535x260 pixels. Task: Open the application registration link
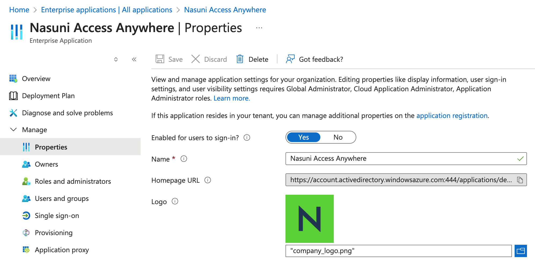pyautogui.click(x=452, y=116)
